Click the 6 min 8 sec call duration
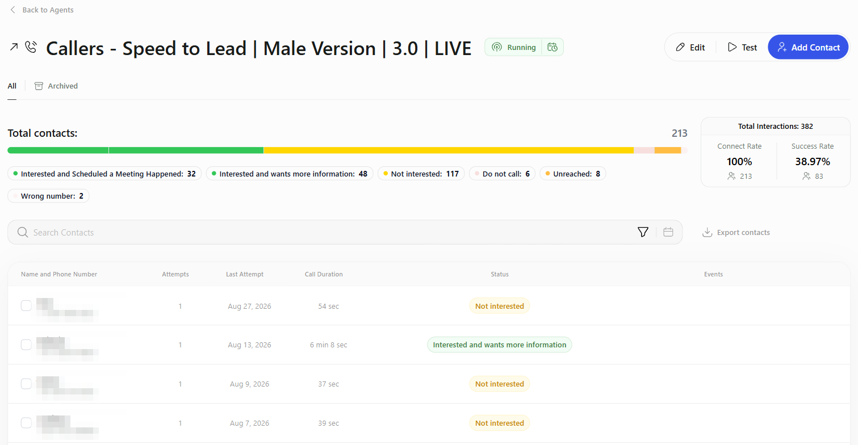This screenshot has height=445, width=858. pyautogui.click(x=329, y=345)
